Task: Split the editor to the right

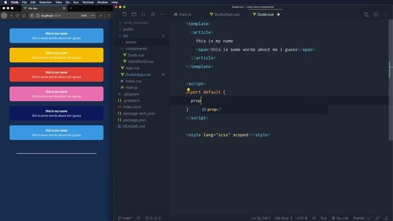Action: click(376, 15)
